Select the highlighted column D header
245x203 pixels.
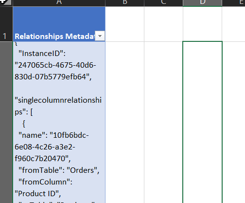click(202, 3)
